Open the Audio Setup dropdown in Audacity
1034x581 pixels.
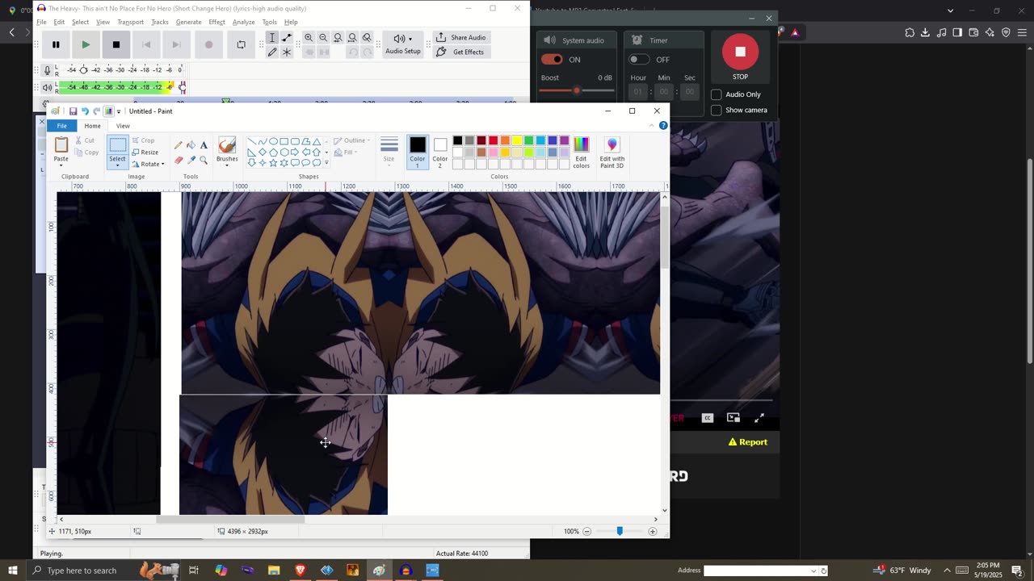click(x=403, y=44)
